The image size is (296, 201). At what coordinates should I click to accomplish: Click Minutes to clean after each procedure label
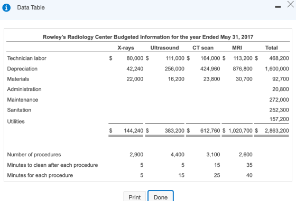(x=52, y=165)
